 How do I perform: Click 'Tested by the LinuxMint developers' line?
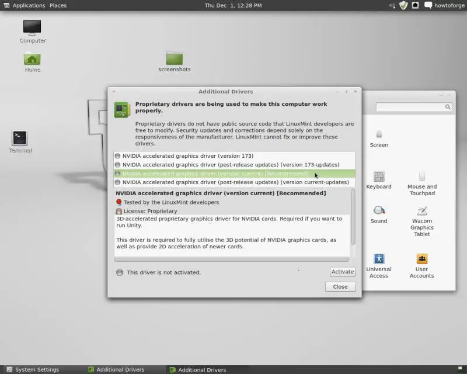(x=171, y=202)
